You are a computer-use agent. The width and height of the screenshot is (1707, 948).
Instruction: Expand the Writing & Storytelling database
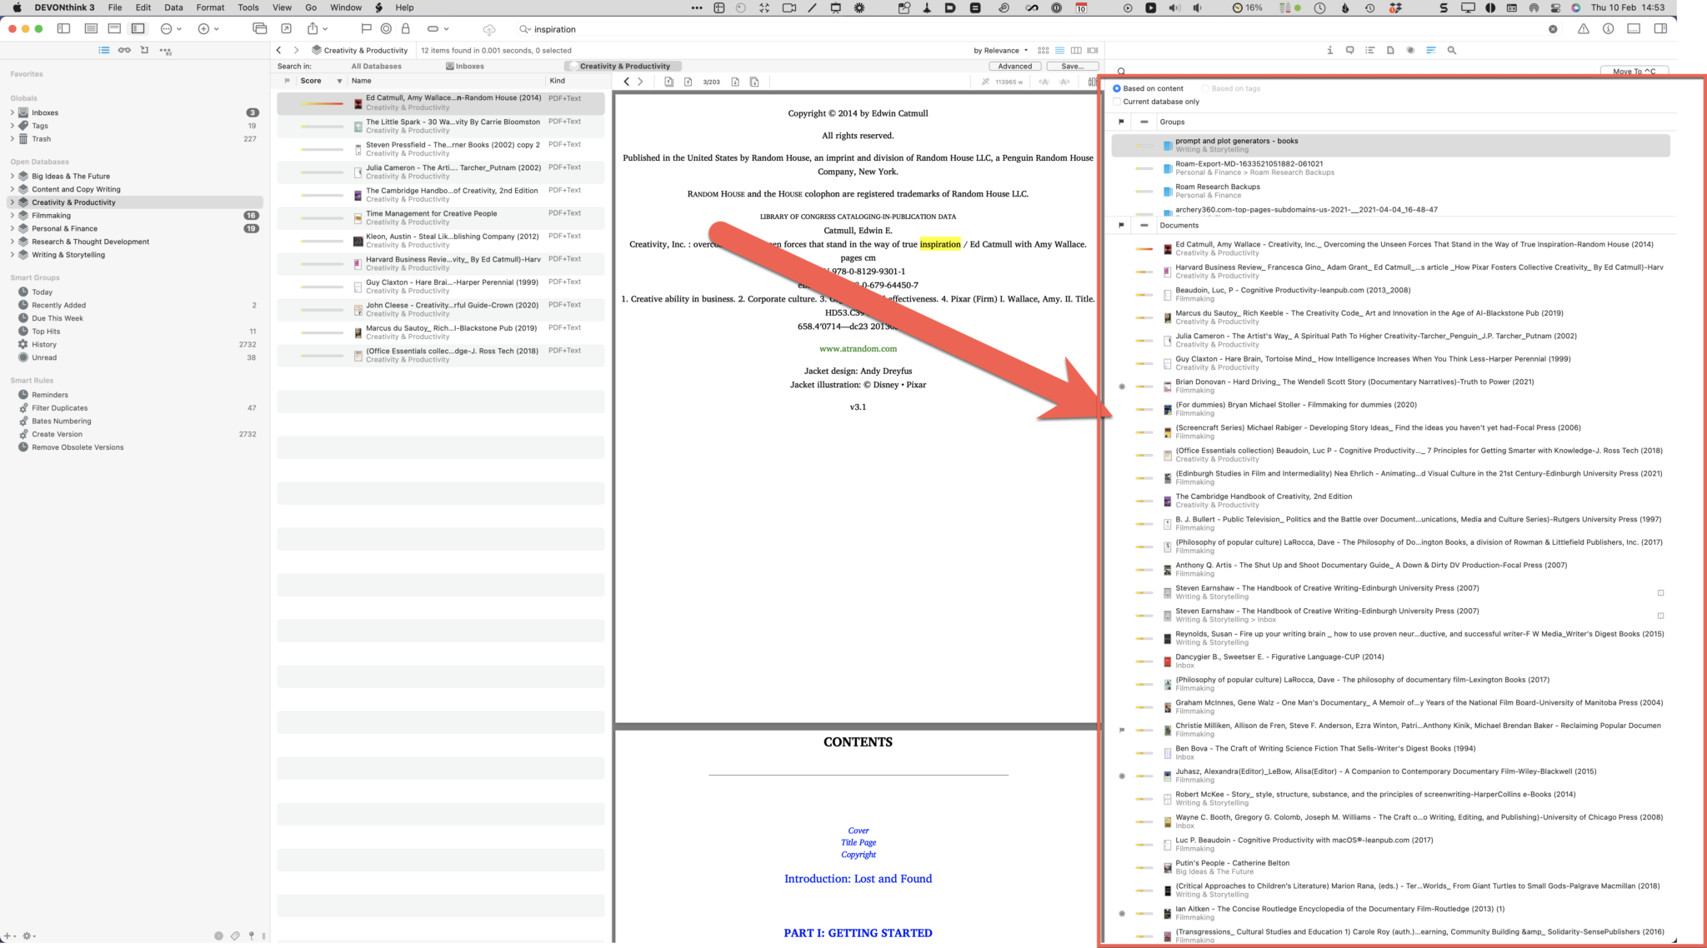pos(12,255)
